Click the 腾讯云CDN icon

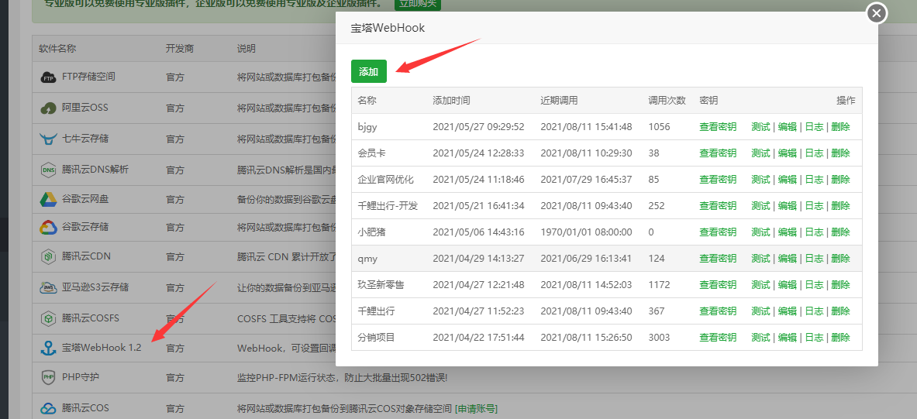coord(48,256)
